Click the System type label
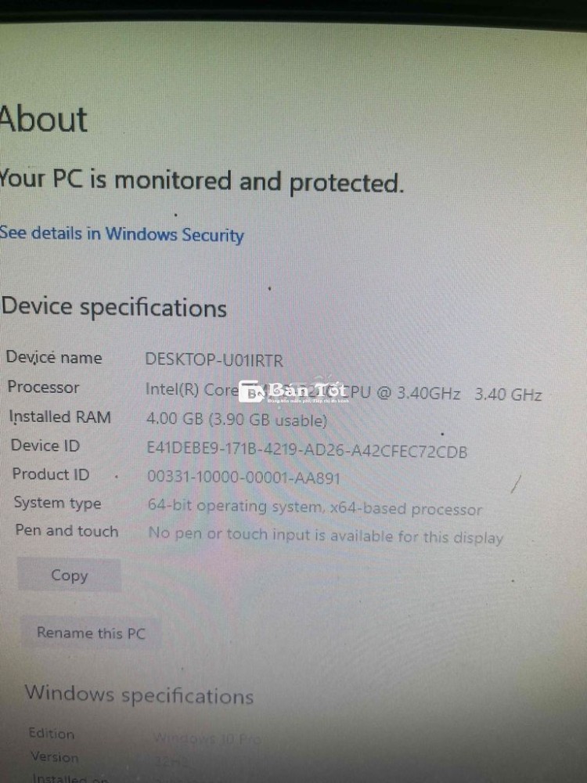The height and width of the screenshot is (783, 587). click(x=57, y=503)
